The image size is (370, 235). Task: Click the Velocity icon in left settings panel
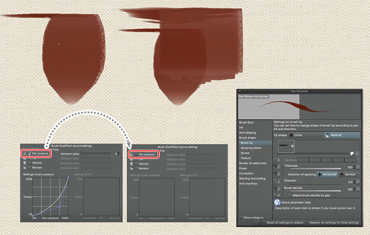pyautogui.click(x=24, y=163)
